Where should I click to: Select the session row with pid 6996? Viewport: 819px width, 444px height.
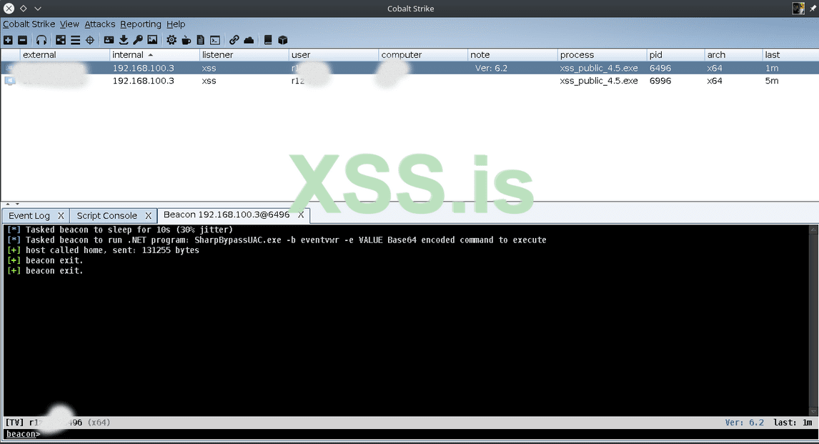(409, 81)
